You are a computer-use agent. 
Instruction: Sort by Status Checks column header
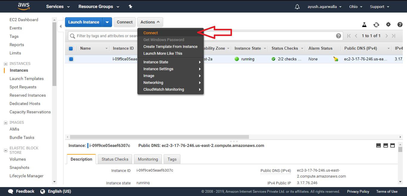[x=285, y=48]
